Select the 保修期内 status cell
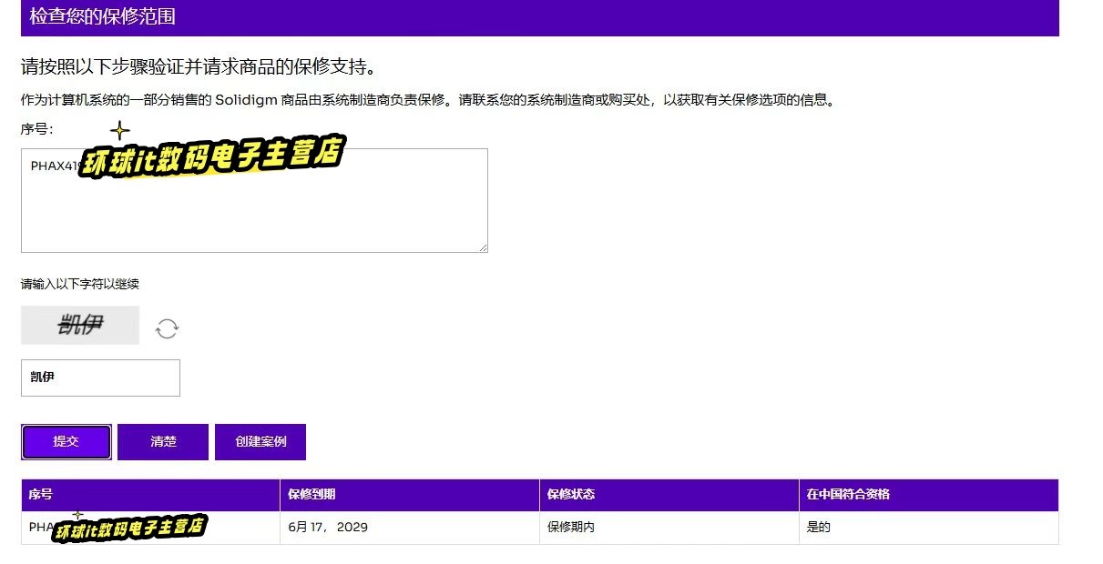1103x564 pixels. [x=669, y=528]
